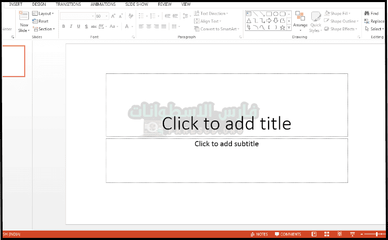
Task: Open the Comments pane button
Action: 288,234
